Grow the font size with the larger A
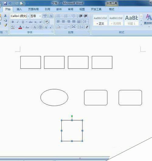The width and height of the screenshot is (152, 161). [x=46, y=27]
